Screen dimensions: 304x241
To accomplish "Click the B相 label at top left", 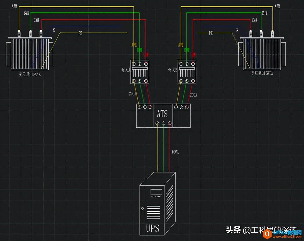I will pos(26,13).
